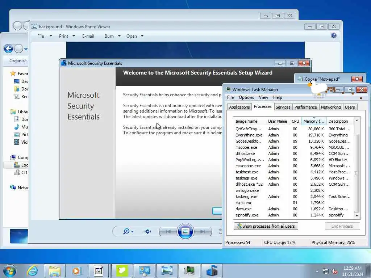This screenshot has width=371, height=278.
Task: Sort processes by CPU column
Action: pos(295,121)
